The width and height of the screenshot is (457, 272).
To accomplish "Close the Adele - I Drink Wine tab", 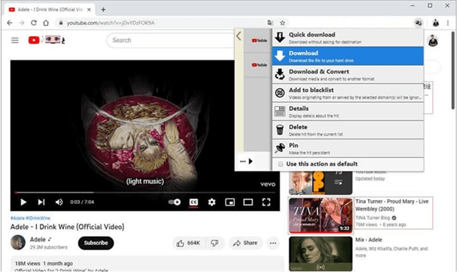I will point(89,10).
